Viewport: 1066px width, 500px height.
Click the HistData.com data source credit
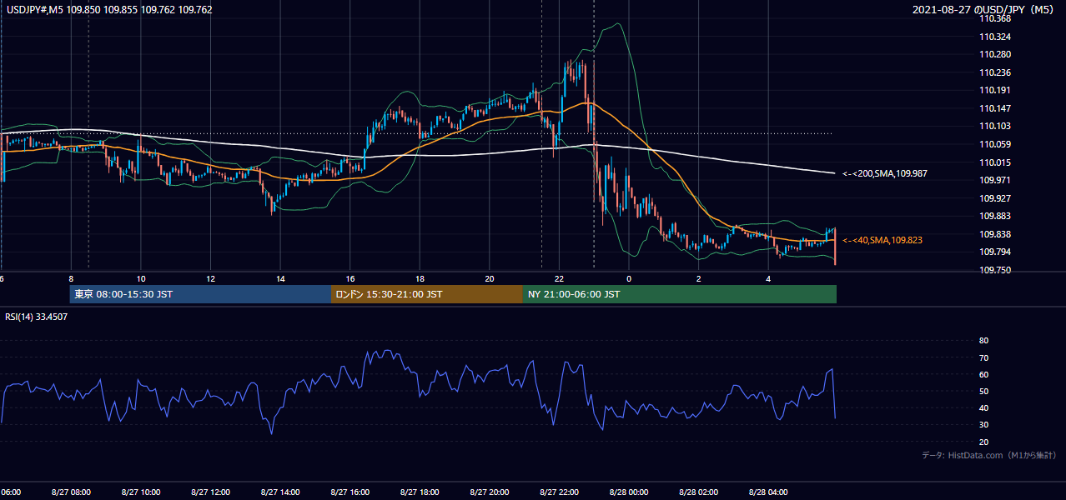point(989,455)
